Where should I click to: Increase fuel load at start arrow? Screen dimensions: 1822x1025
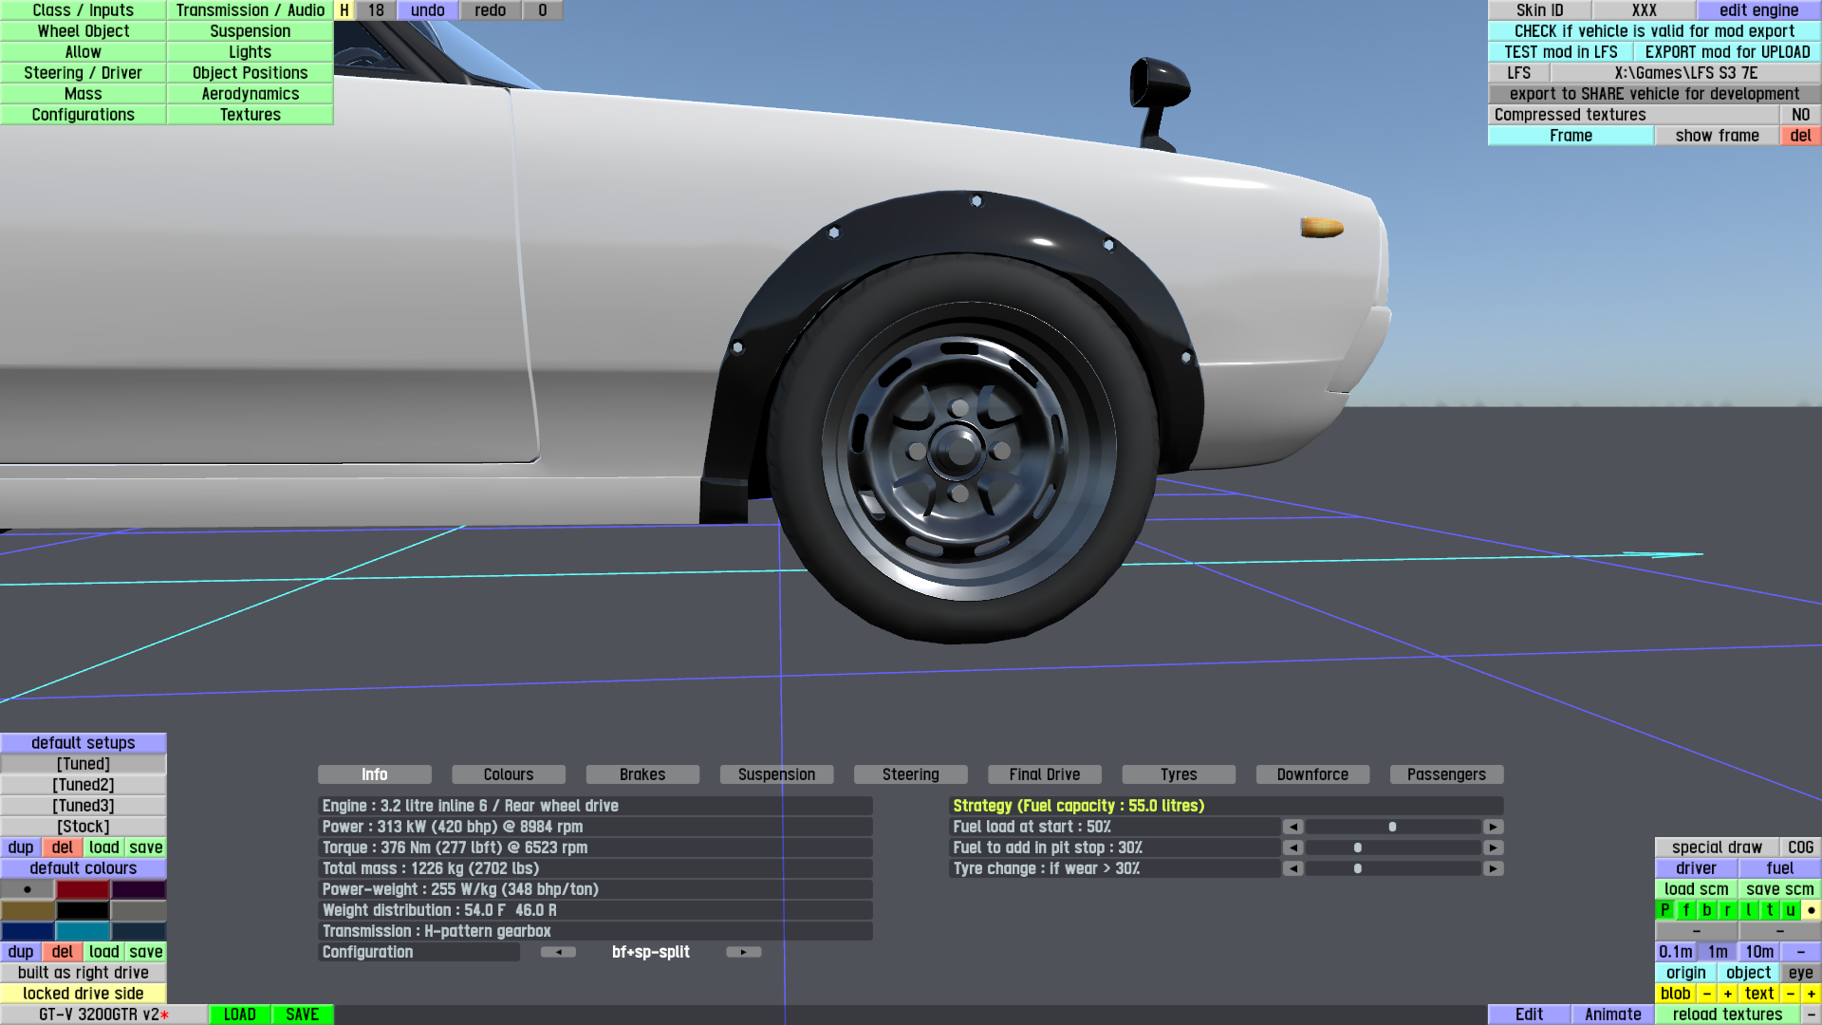tap(1493, 827)
